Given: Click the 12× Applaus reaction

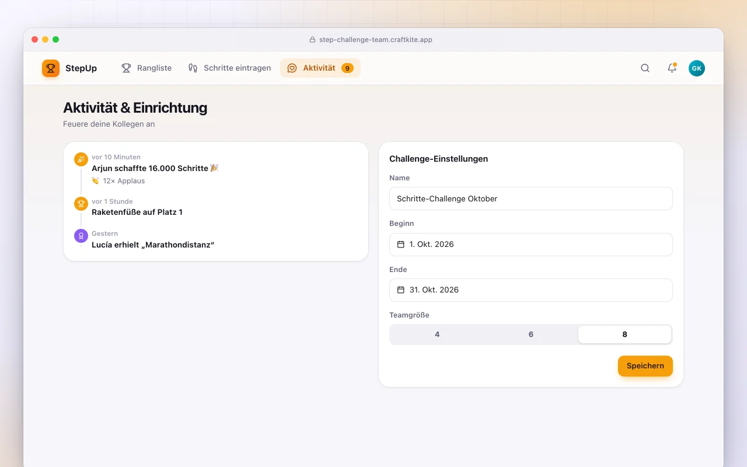Looking at the screenshot, I should [118, 181].
